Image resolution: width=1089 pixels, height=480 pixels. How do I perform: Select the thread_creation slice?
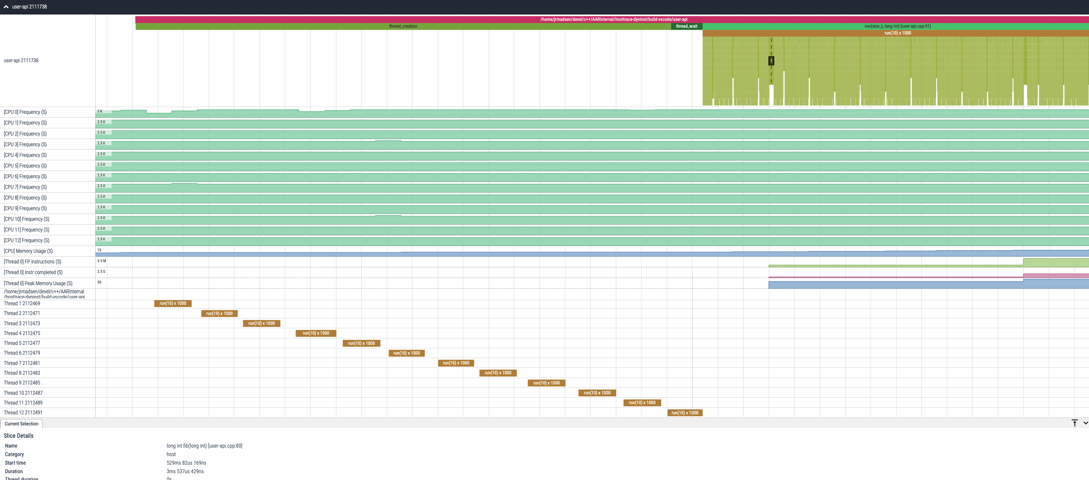pyautogui.click(x=403, y=26)
